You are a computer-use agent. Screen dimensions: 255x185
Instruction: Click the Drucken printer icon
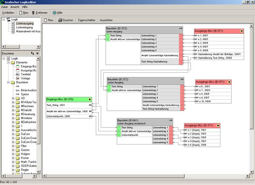[60, 20]
